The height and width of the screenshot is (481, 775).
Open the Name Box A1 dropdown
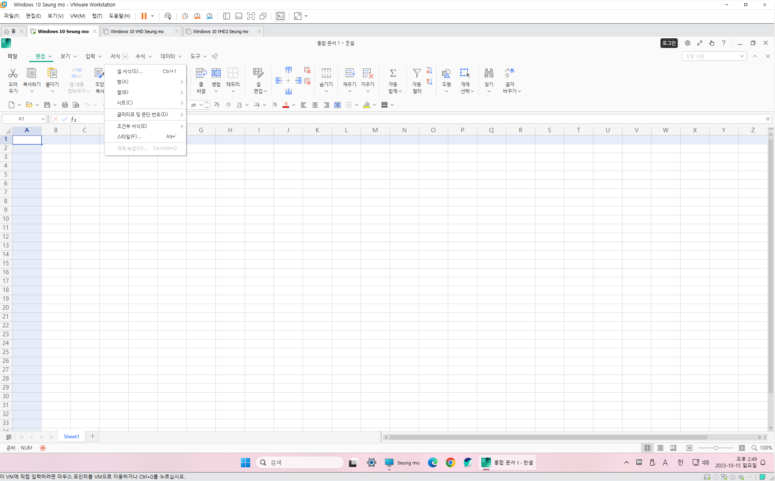(x=43, y=119)
